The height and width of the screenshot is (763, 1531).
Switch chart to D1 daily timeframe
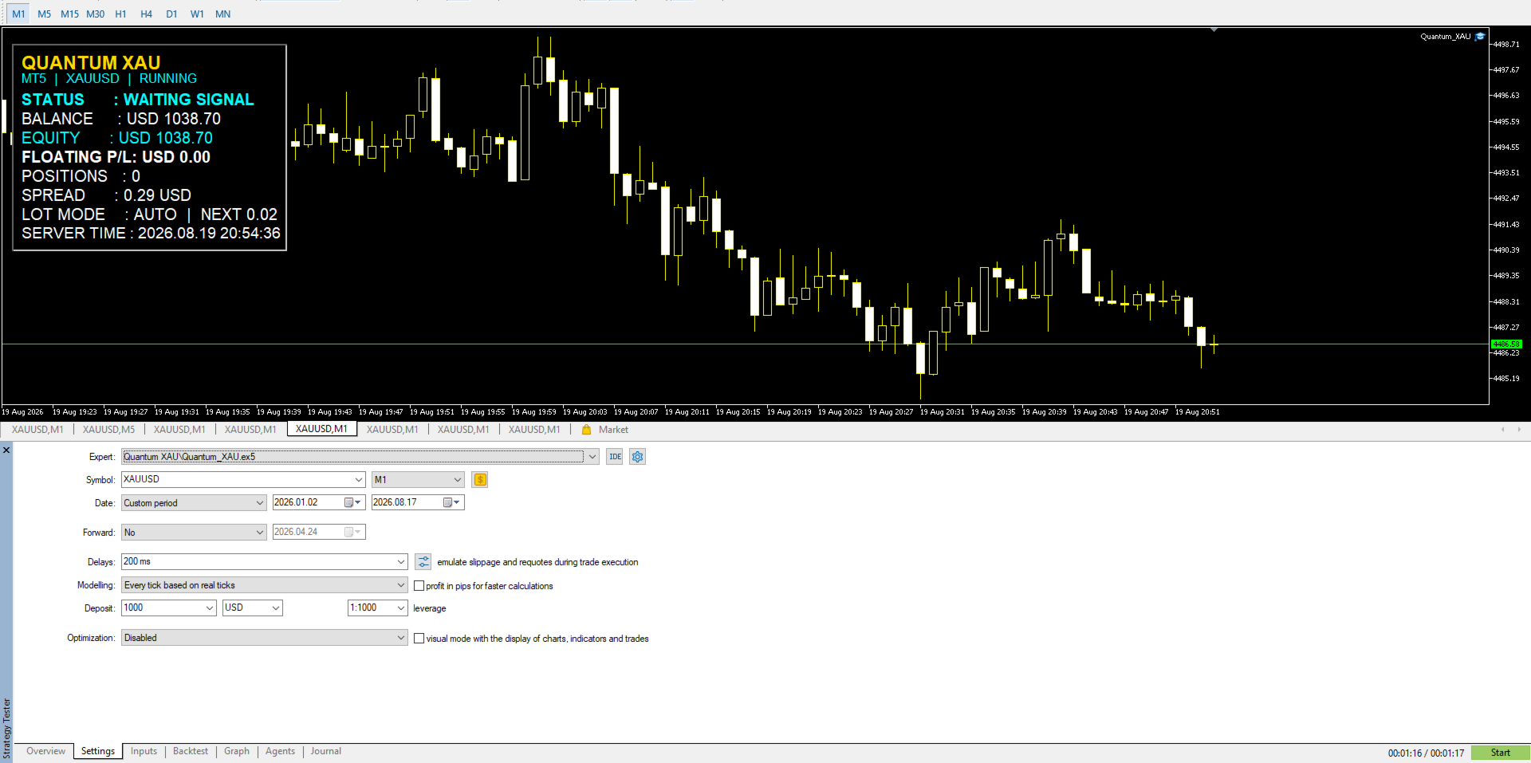point(171,14)
